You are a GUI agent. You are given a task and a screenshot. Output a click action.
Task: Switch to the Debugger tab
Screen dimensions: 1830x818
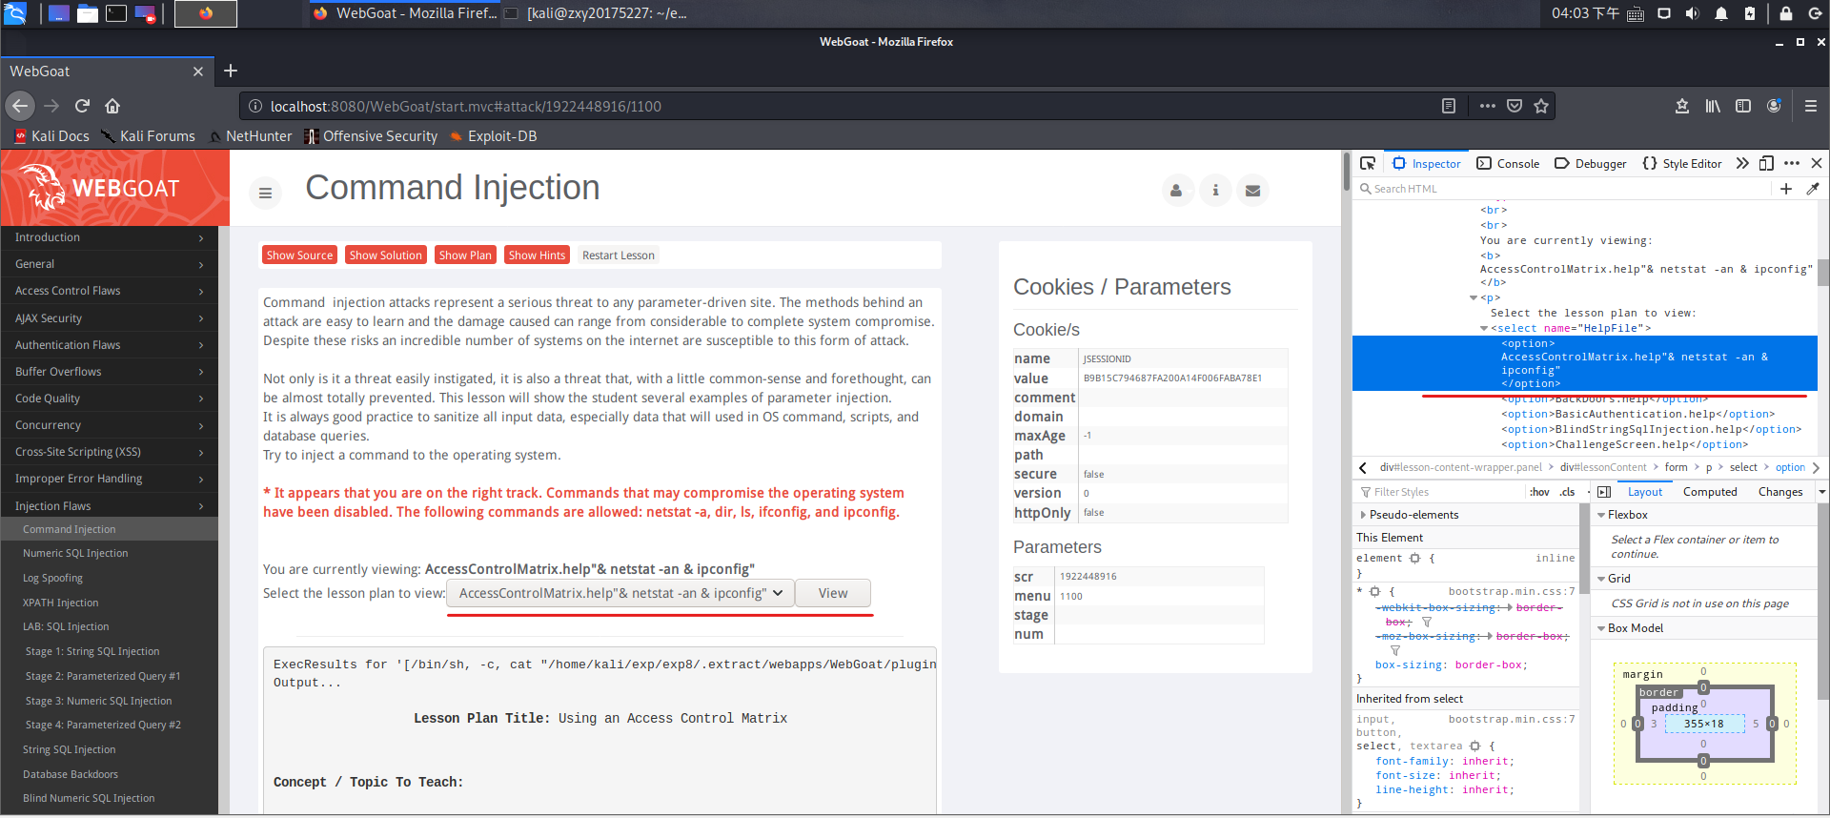(x=1591, y=163)
